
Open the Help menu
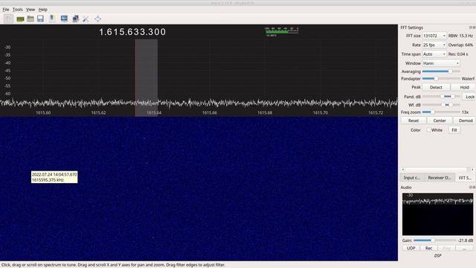click(x=43, y=10)
